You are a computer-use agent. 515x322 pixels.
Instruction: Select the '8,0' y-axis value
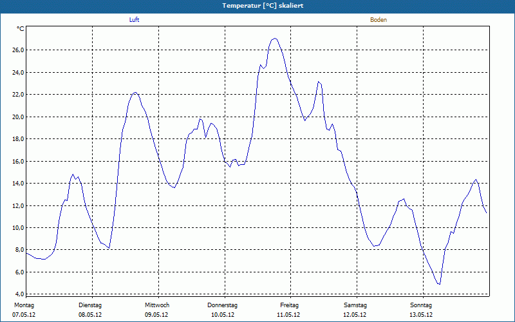20,250
